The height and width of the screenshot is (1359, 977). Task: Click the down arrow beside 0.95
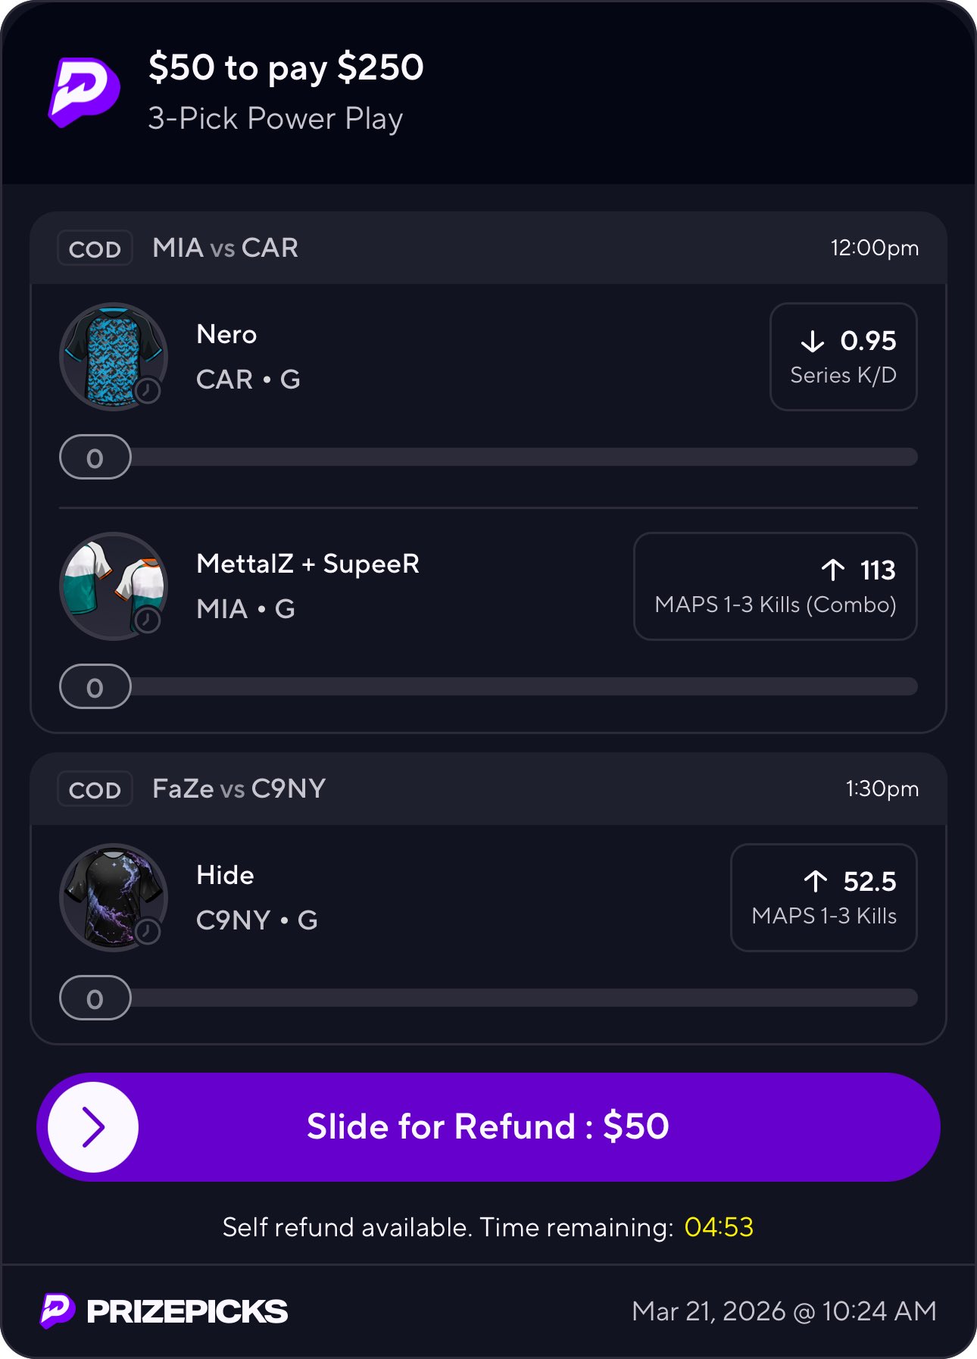point(813,342)
